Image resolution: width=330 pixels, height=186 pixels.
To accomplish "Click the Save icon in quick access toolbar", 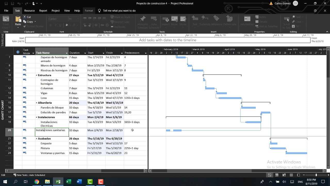I will (6, 4).
